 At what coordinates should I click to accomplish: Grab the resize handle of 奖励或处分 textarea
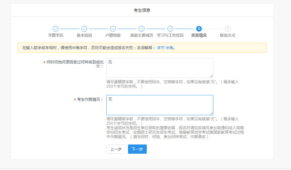tap(211, 76)
